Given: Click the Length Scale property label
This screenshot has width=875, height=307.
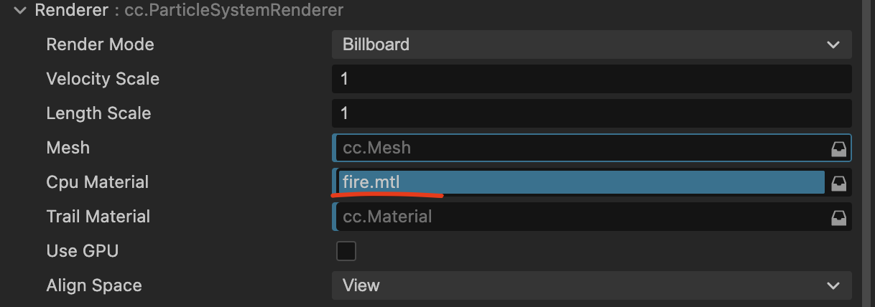Looking at the screenshot, I should [x=98, y=113].
